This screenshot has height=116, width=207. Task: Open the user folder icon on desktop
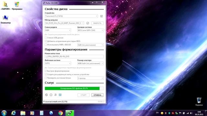5,4
